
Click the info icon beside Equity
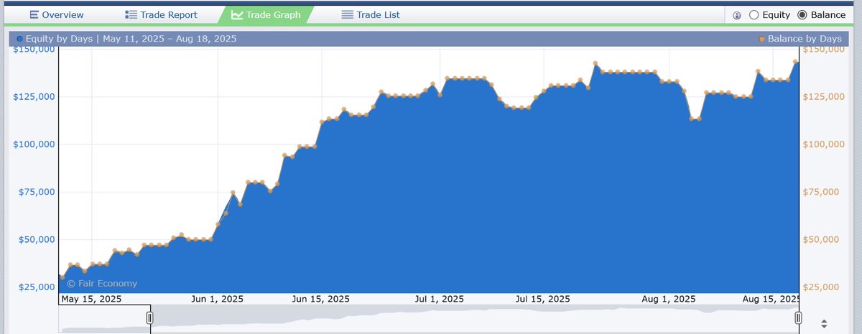click(737, 15)
